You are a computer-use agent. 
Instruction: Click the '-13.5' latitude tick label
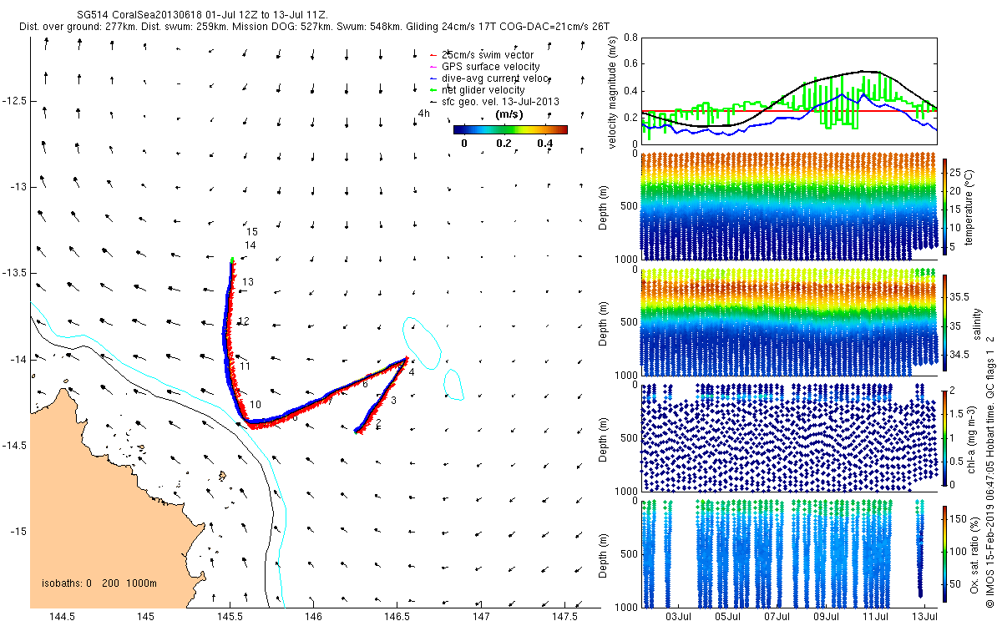pos(14,273)
